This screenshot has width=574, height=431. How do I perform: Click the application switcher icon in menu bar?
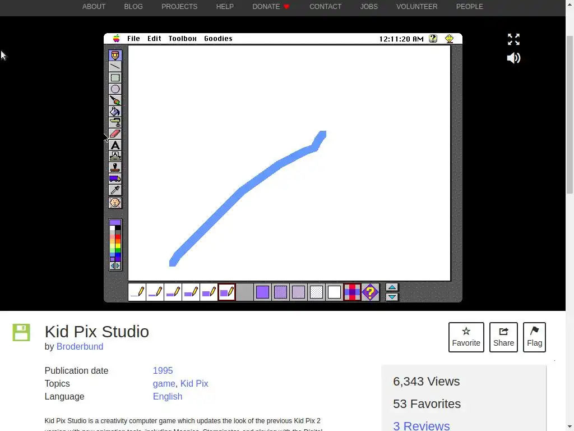click(x=449, y=39)
